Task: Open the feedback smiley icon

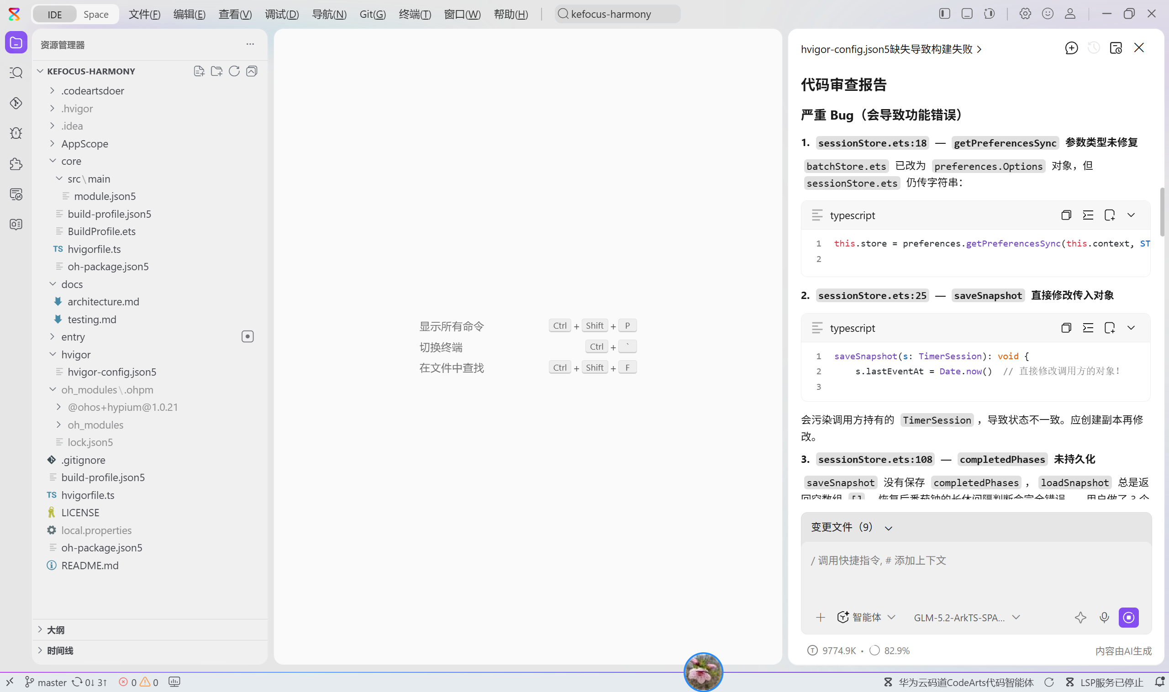Action: pyautogui.click(x=1048, y=14)
